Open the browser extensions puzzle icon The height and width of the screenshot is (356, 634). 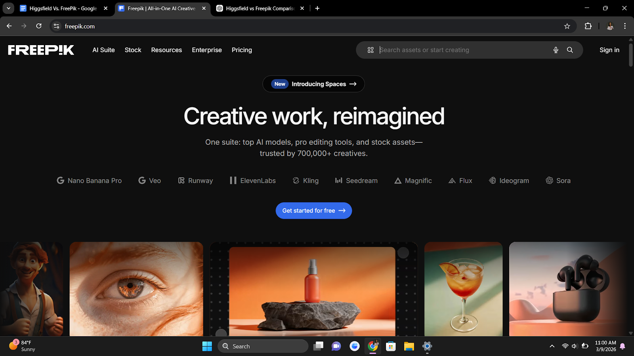[588, 26]
